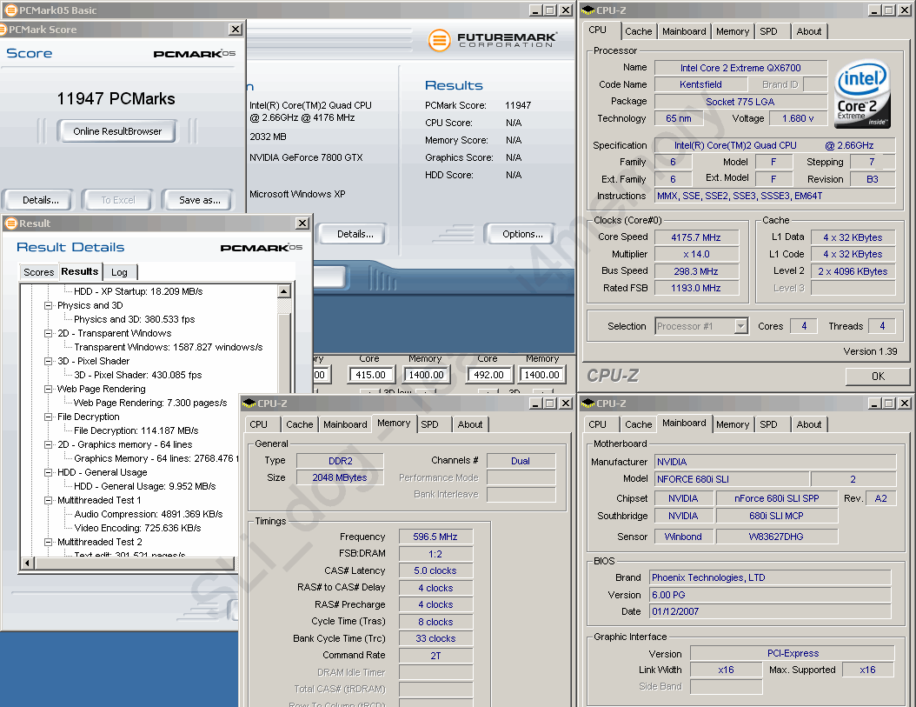Open Cache tab in top CPU-Z window

click(638, 31)
